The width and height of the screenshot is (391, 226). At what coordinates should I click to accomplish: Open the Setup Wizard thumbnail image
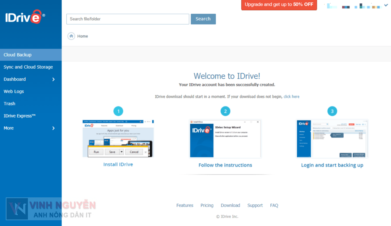click(x=225, y=139)
